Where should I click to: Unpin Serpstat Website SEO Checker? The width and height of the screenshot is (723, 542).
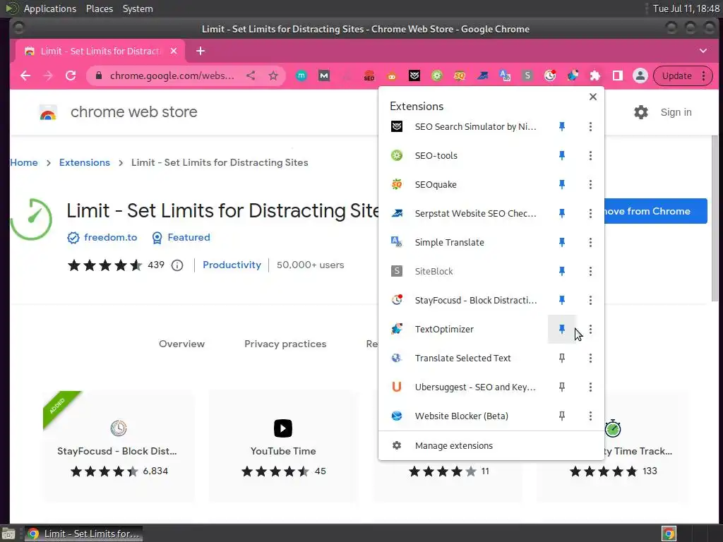pyautogui.click(x=561, y=213)
